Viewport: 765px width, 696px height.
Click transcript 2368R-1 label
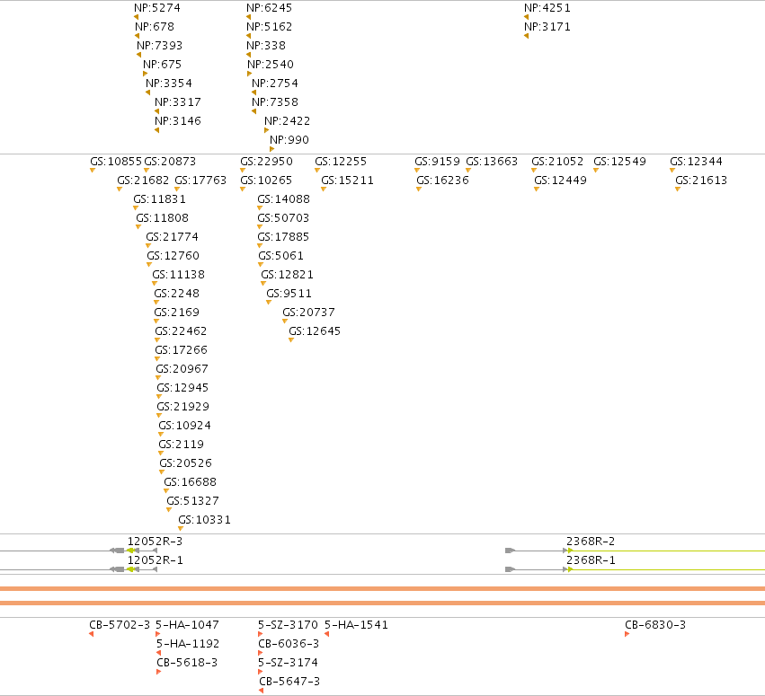(x=591, y=560)
